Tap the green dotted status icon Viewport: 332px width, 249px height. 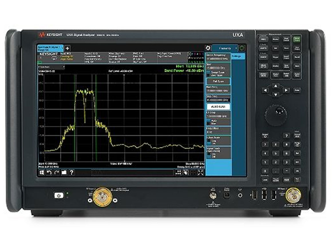coord(242,48)
